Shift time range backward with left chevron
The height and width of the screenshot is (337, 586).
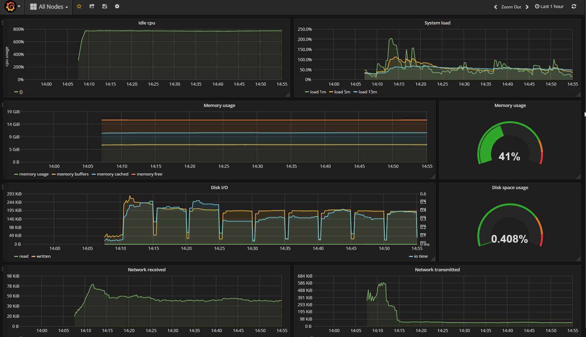pyautogui.click(x=495, y=7)
